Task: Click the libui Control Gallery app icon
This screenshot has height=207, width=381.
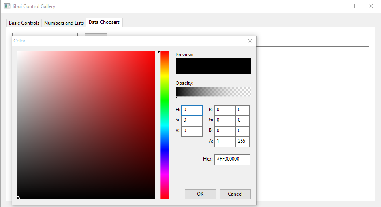Action: (x=7, y=6)
